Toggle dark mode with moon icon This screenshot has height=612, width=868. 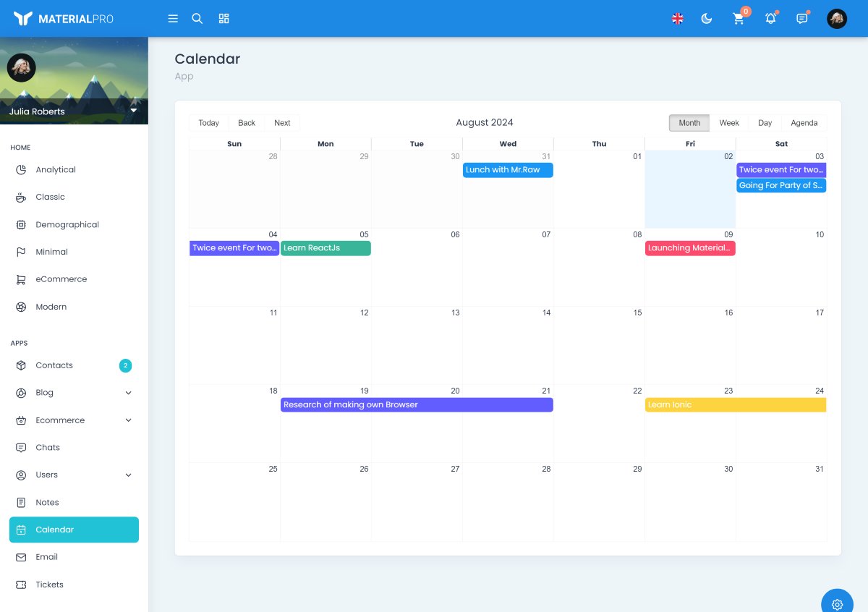pyautogui.click(x=707, y=19)
